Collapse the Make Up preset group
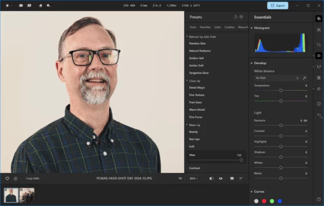Viewport: 324px width, 206px height. (x=187, y=125)
